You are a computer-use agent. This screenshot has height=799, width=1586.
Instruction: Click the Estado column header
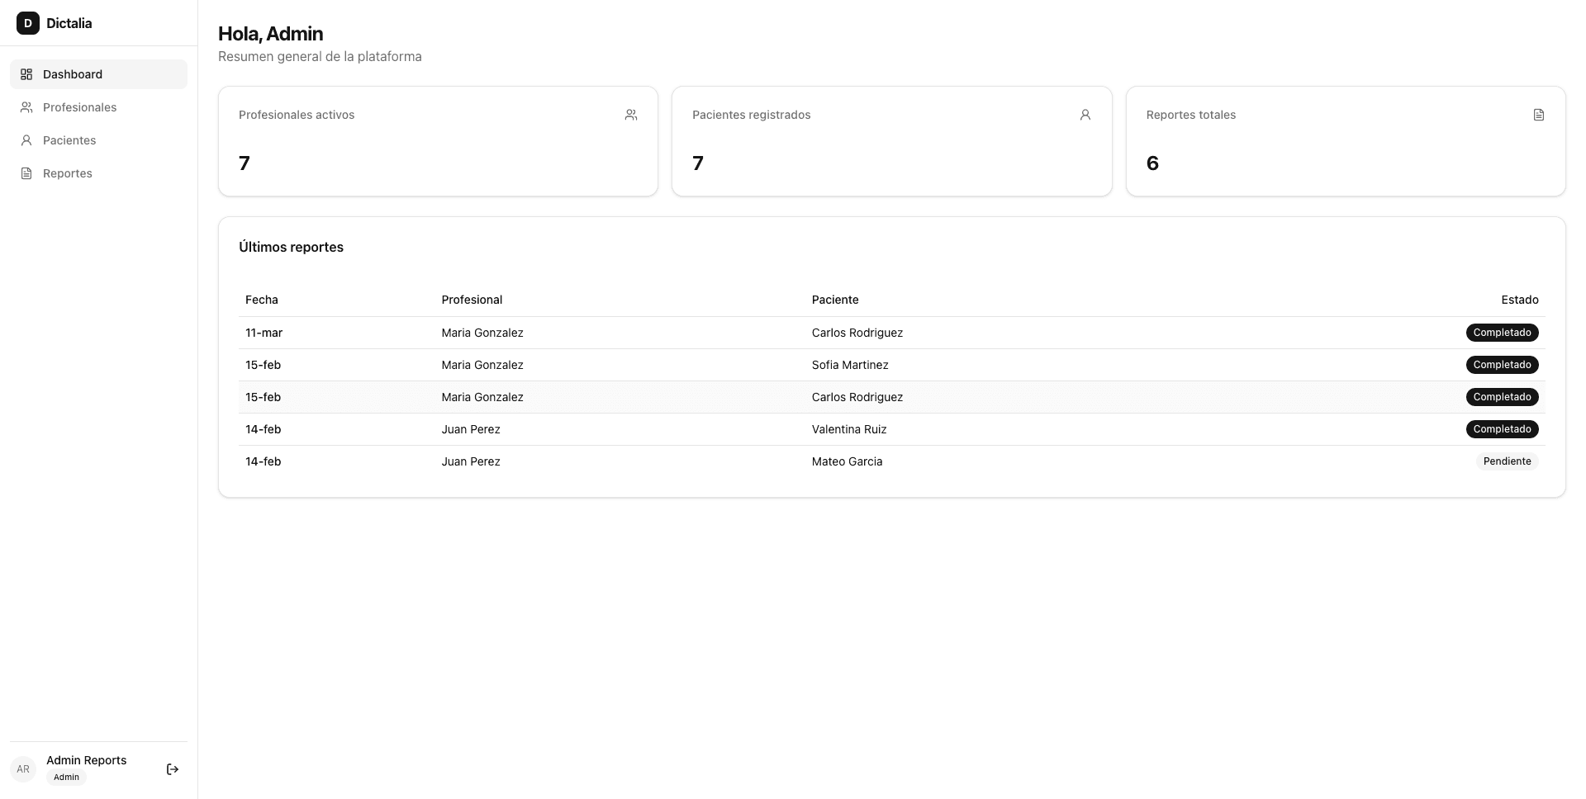[1519, 300]
